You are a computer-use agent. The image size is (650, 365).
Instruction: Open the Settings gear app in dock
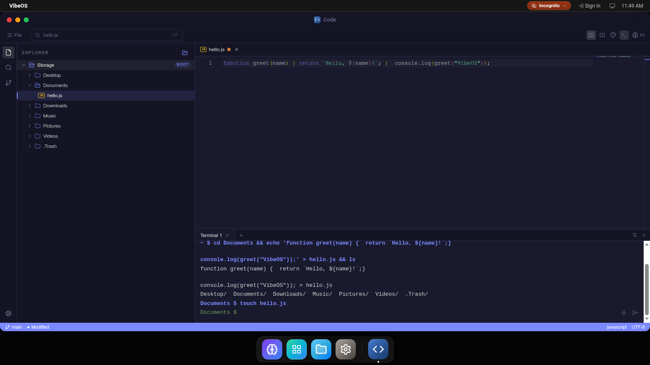346,349
